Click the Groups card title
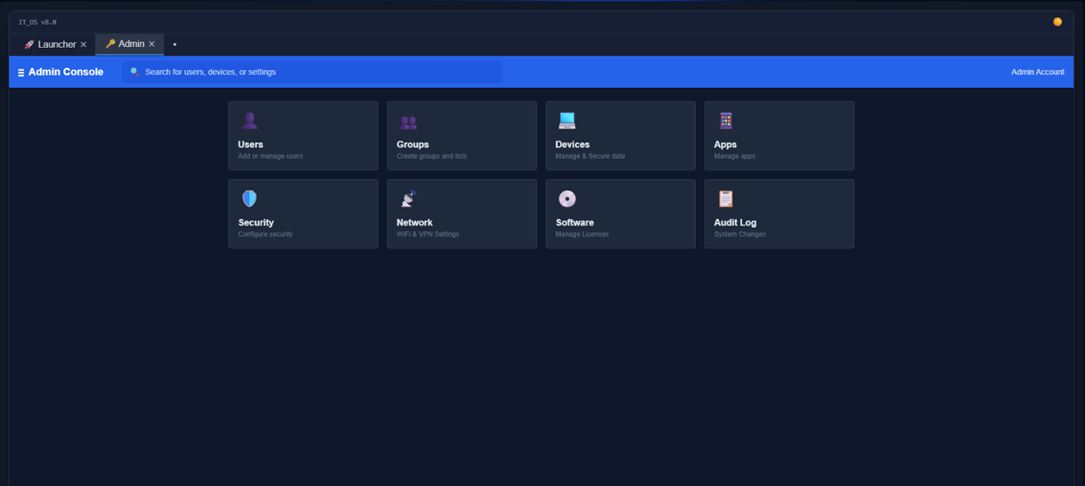Viewport: 1085px width, 486px height. (x=412, y=144)
